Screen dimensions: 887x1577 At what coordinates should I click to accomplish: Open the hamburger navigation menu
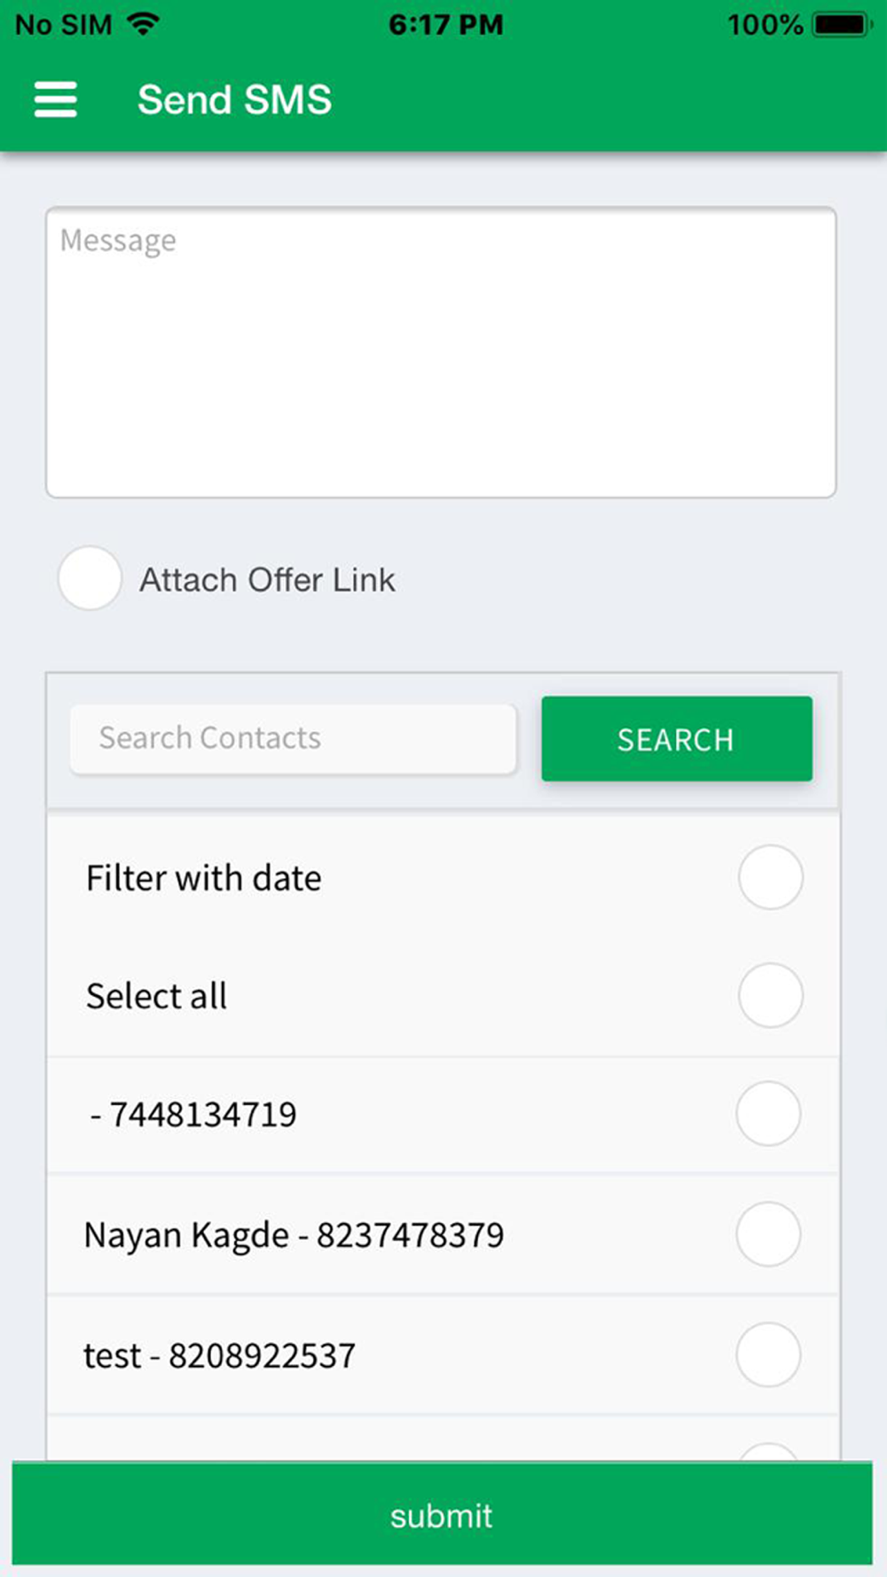tap(55, 99)
